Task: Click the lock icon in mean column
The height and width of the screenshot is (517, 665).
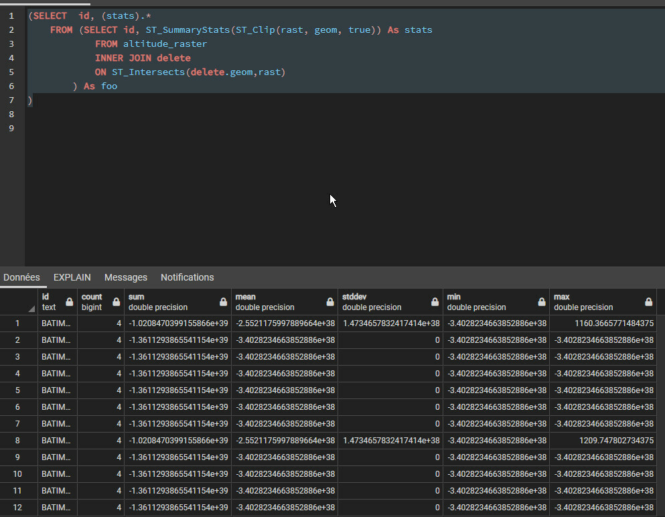Action: pos(329,302)
